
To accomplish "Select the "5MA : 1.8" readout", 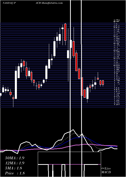I will [x=14, y=168].
